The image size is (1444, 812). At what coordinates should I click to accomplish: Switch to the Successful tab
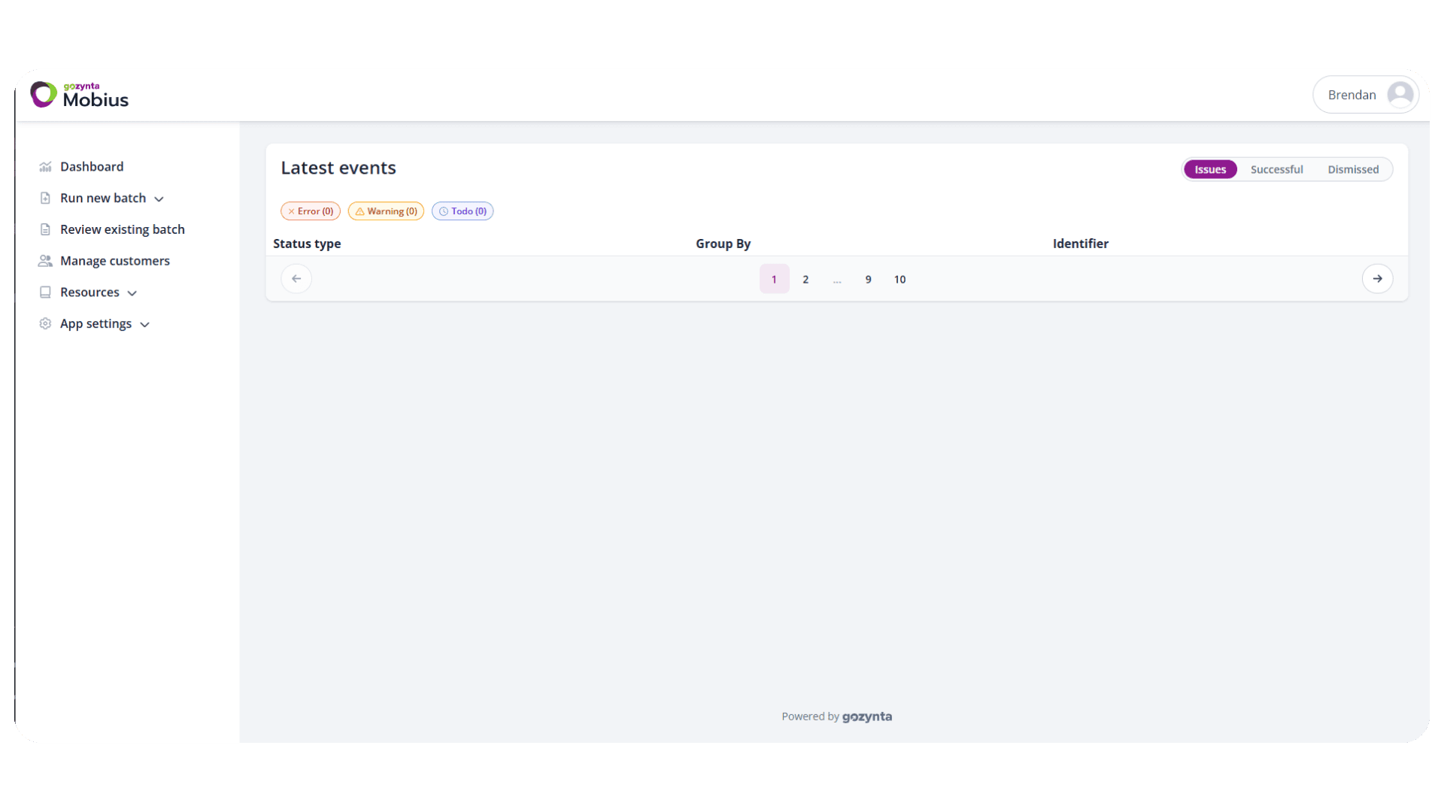tap(1277, 169)
